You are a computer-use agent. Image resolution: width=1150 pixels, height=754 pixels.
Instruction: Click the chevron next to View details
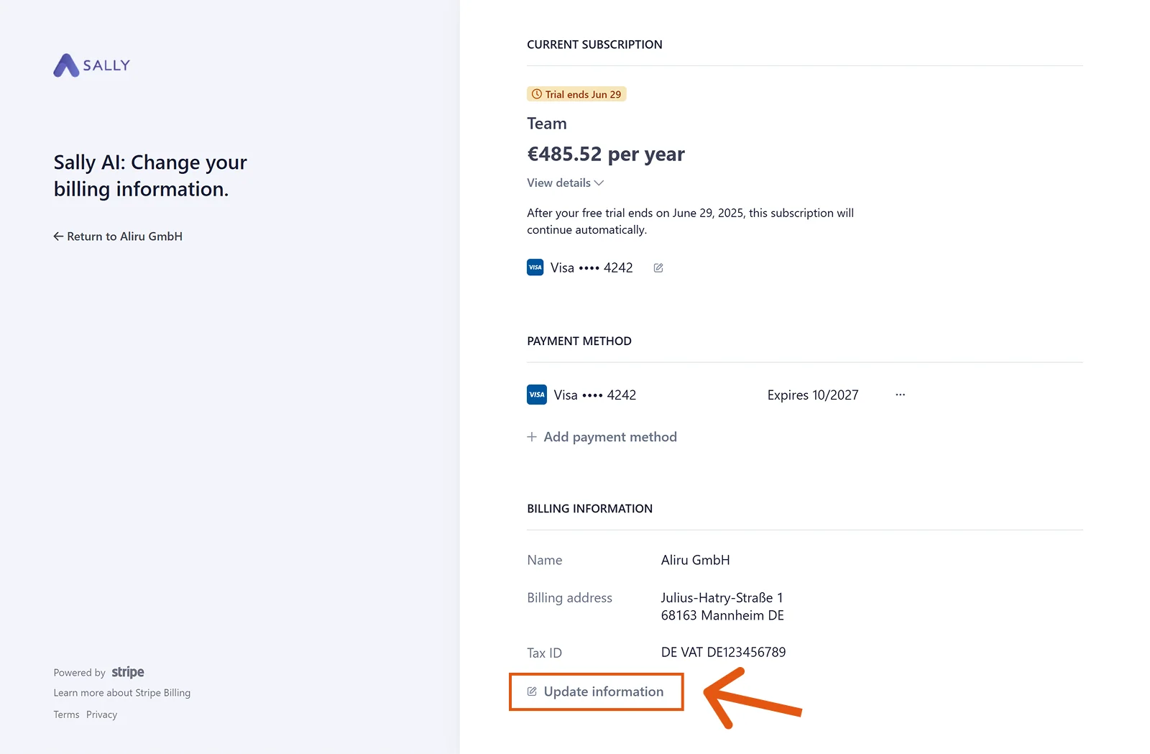pyautogui.click(x=599, y=183)
